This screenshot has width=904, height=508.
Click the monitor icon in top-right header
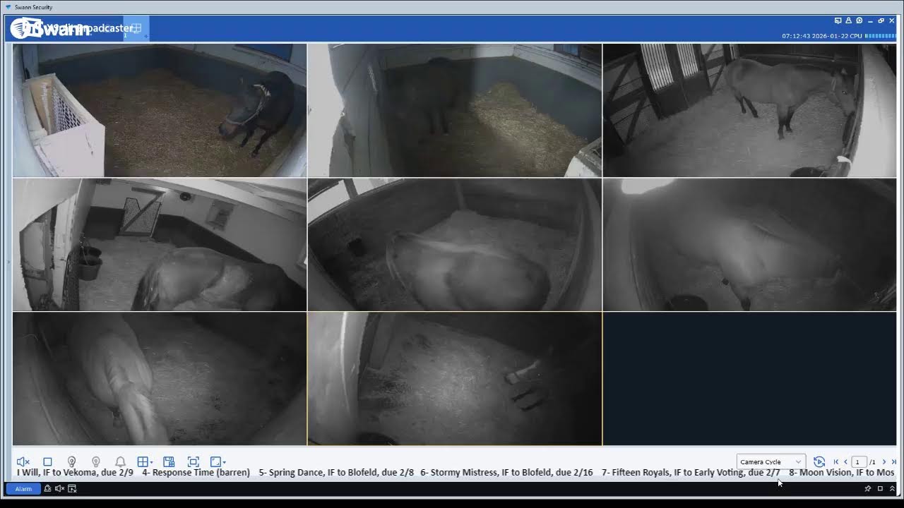click(x=838, y=20)
